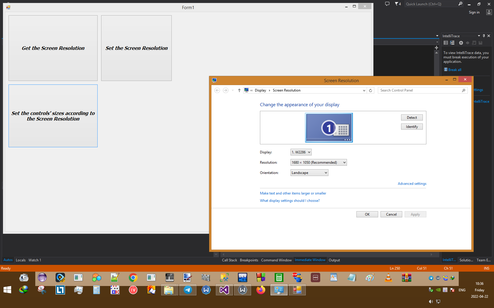
Task: Open Visual Studio feedback speech bubble icon
Action: point(387,4)
